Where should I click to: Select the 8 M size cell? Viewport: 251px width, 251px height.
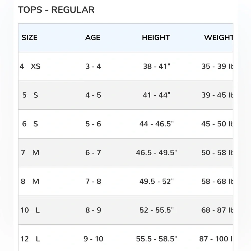coord(30,181)
